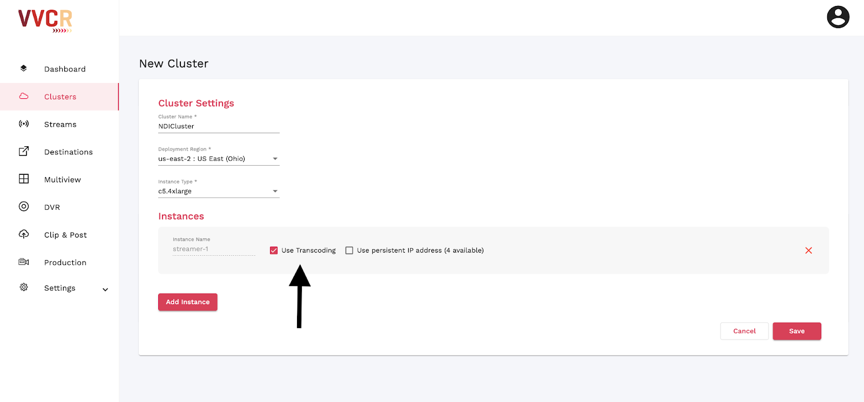Screen dimensions: 864x402
Task: Remove streamer-1 instance with red X
Action: [808, 250]
